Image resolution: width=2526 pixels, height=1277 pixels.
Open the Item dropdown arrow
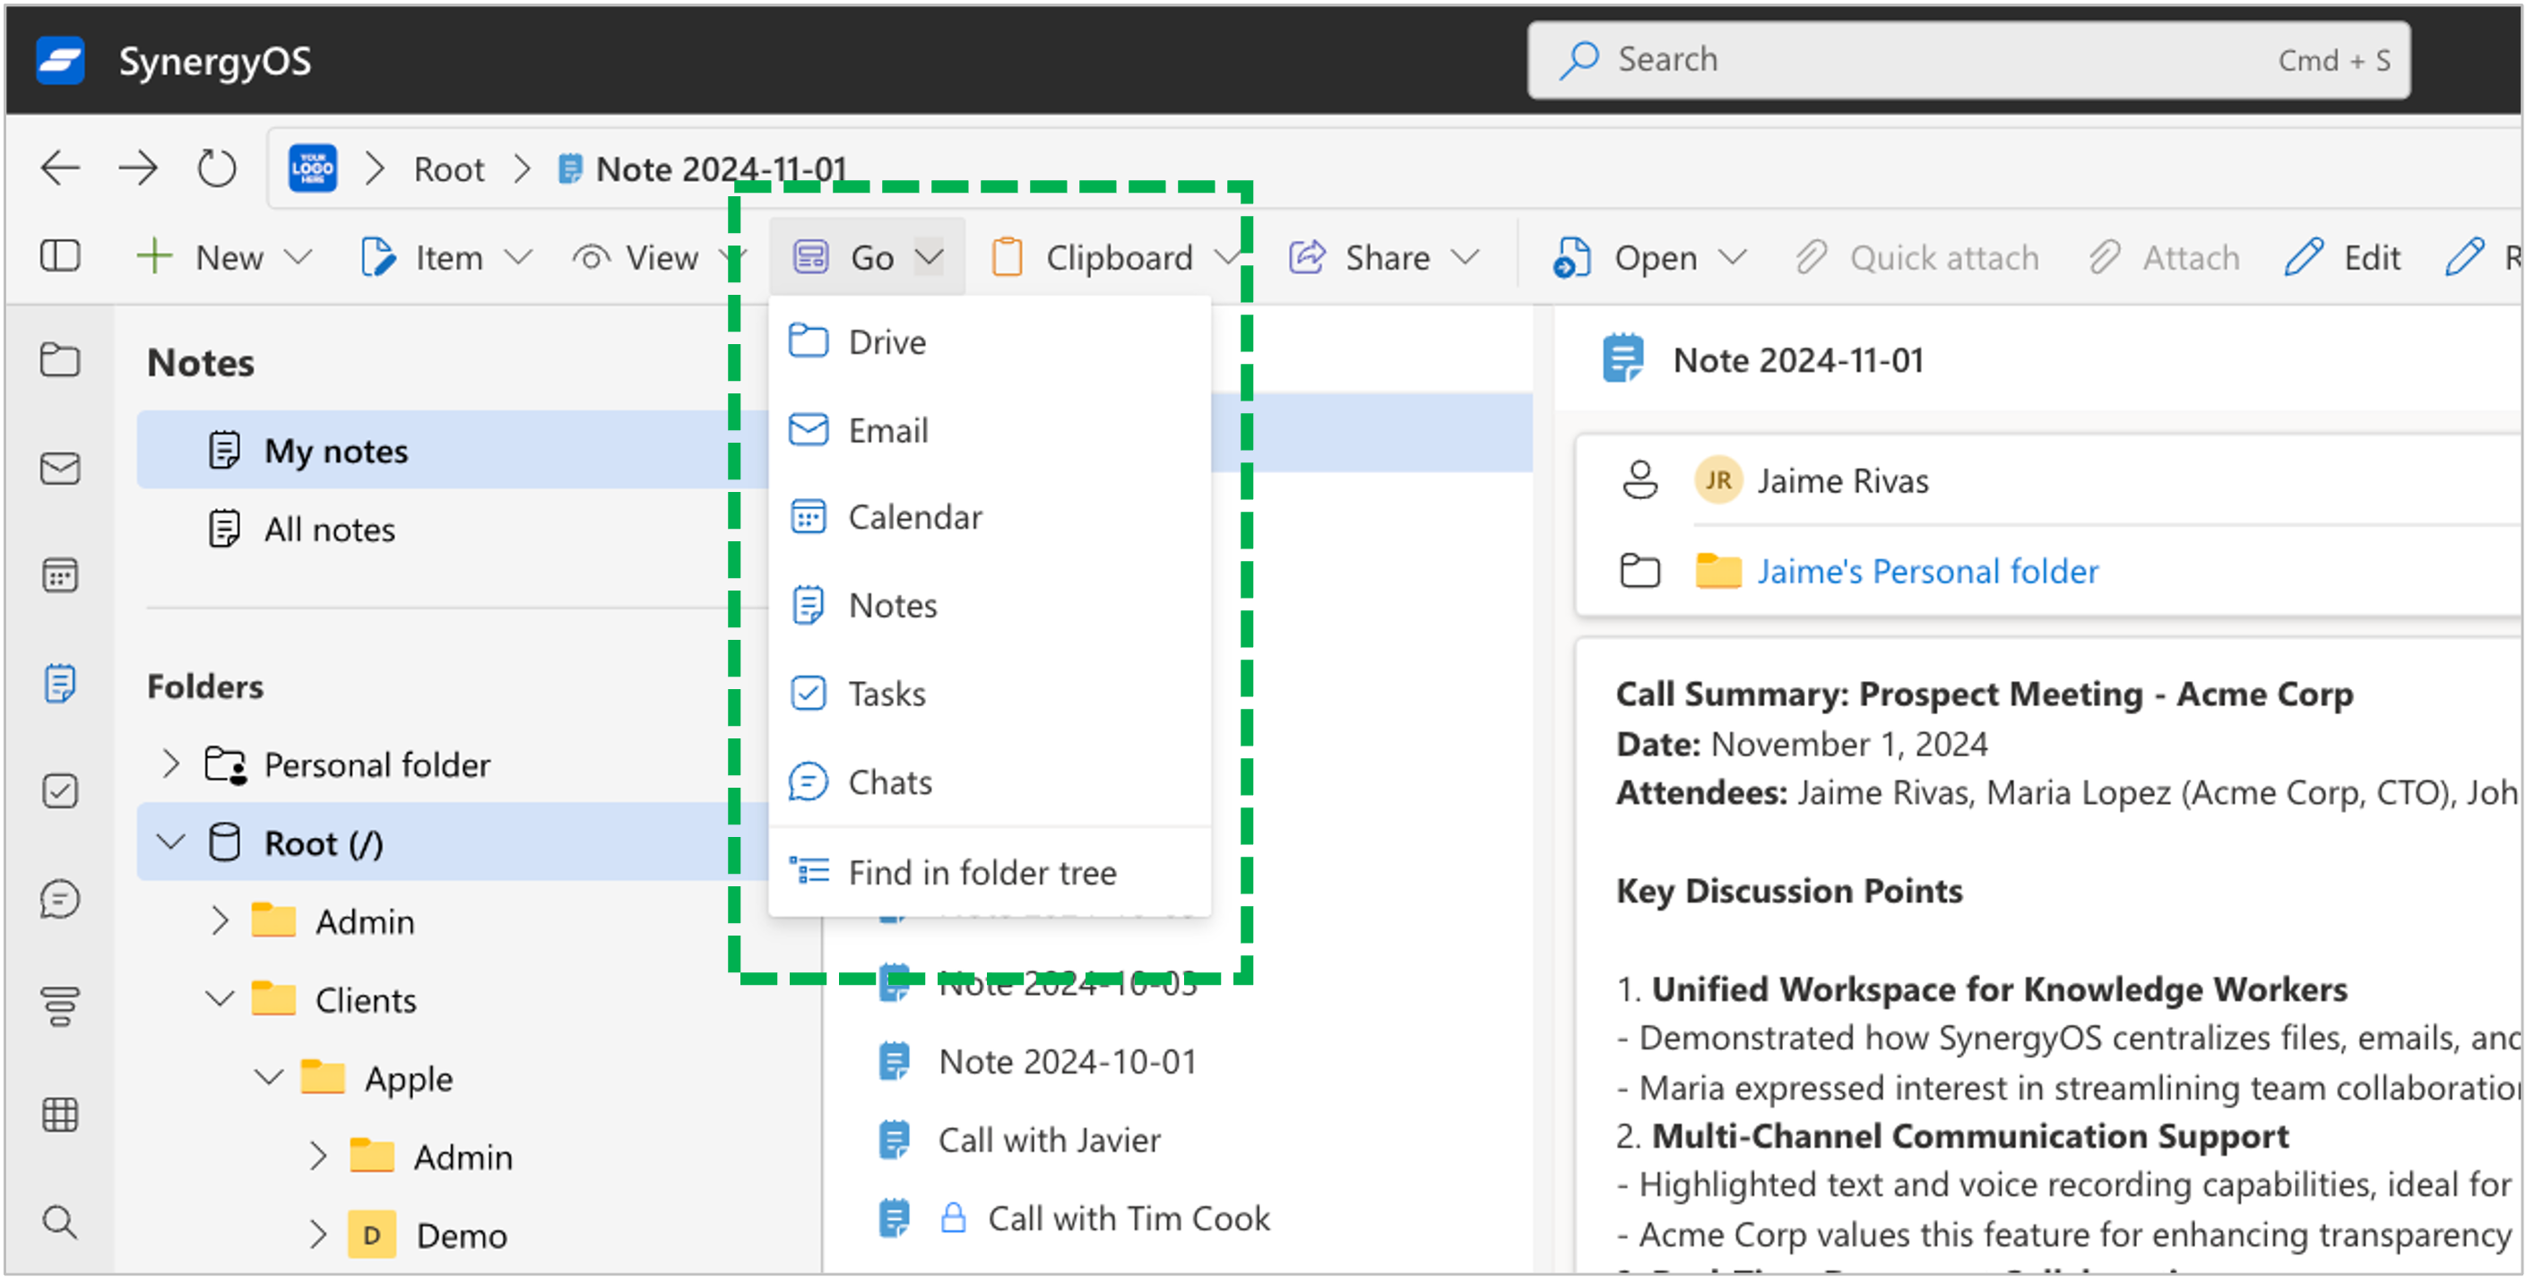coord(518,257)
